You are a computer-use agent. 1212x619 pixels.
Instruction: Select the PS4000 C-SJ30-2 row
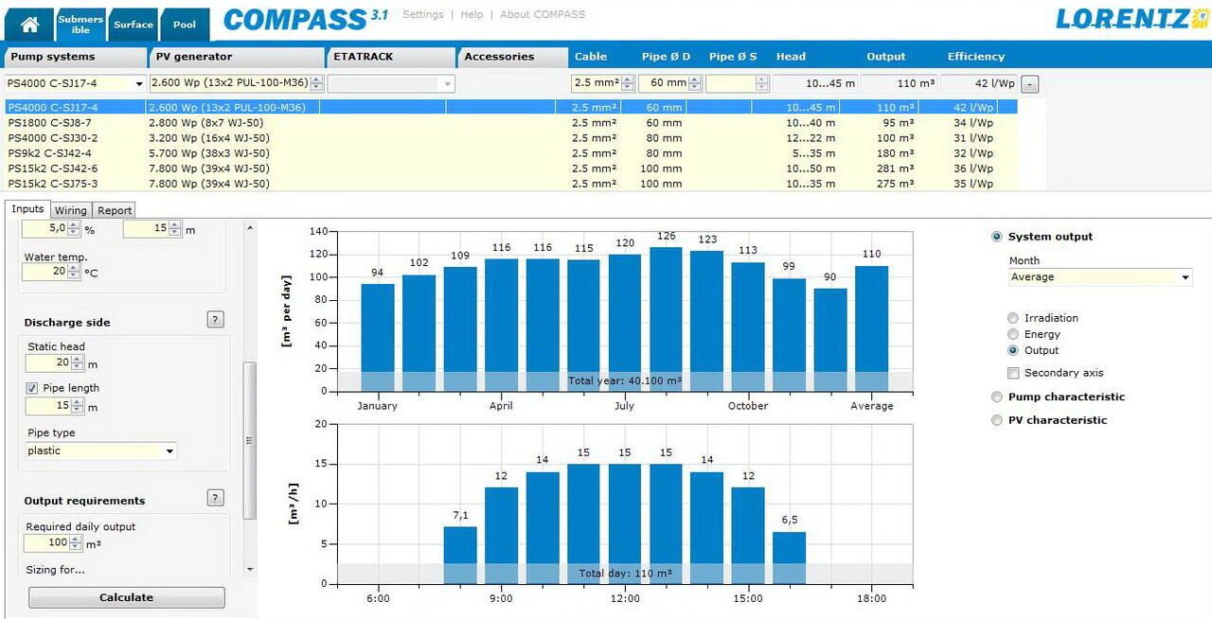[511, 138]
